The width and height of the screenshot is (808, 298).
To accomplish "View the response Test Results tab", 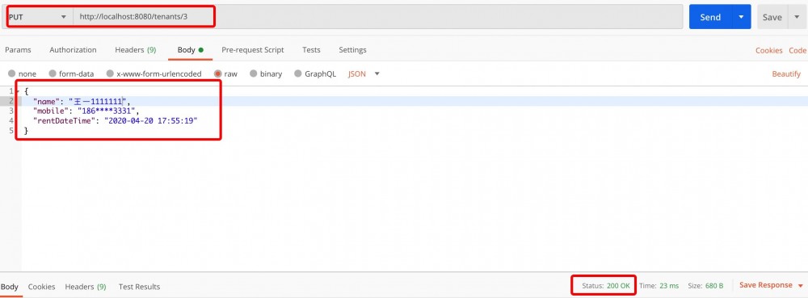I will coord(139,287).
